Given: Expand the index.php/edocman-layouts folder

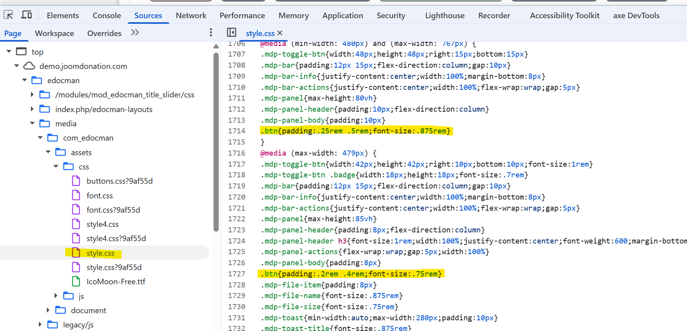Looking at the screenshot, I should point(32,109).
